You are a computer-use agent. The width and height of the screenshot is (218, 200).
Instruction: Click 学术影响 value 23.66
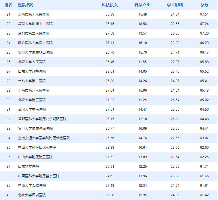175,148
